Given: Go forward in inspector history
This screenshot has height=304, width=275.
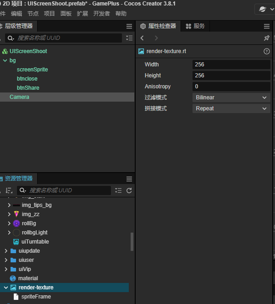Looking at the screenshot, I should tap(156, 38).
